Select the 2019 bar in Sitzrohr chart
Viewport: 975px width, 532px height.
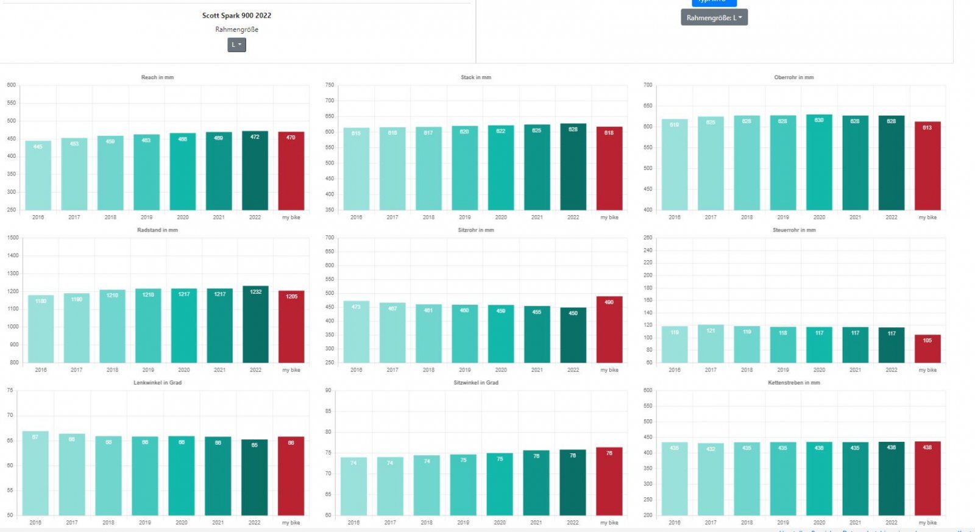pos(464,334)
